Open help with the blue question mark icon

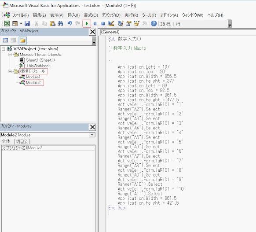coord(154,24)
